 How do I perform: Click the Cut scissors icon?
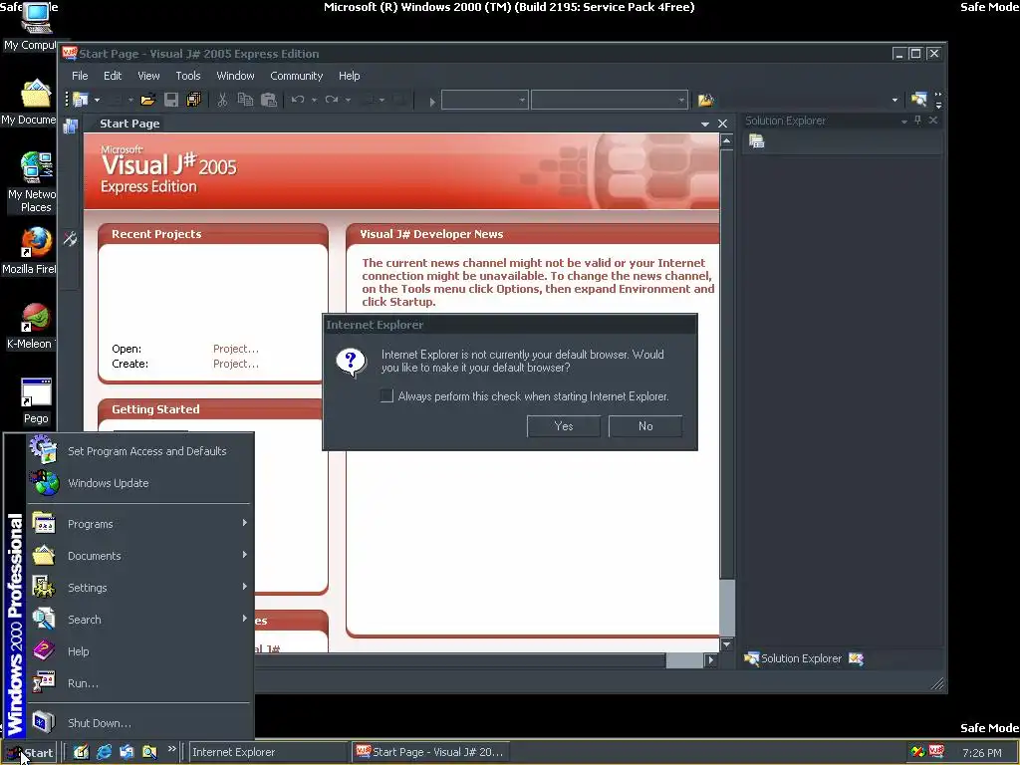click(222, 100)
